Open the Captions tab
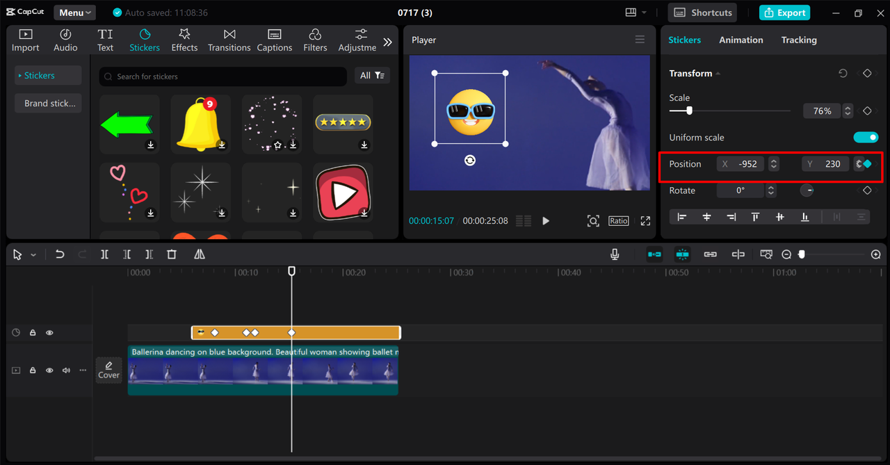 [275, 40]
